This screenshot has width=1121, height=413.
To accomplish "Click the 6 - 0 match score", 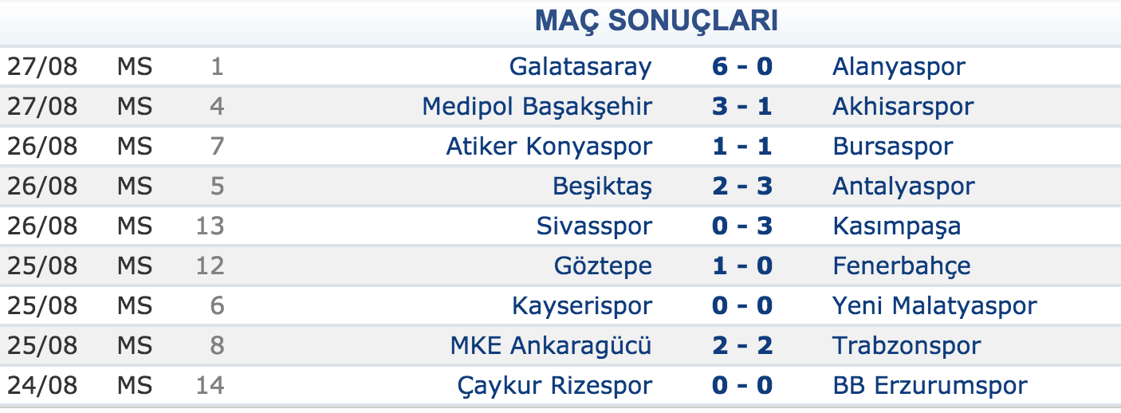I will (x=742, y=66).
